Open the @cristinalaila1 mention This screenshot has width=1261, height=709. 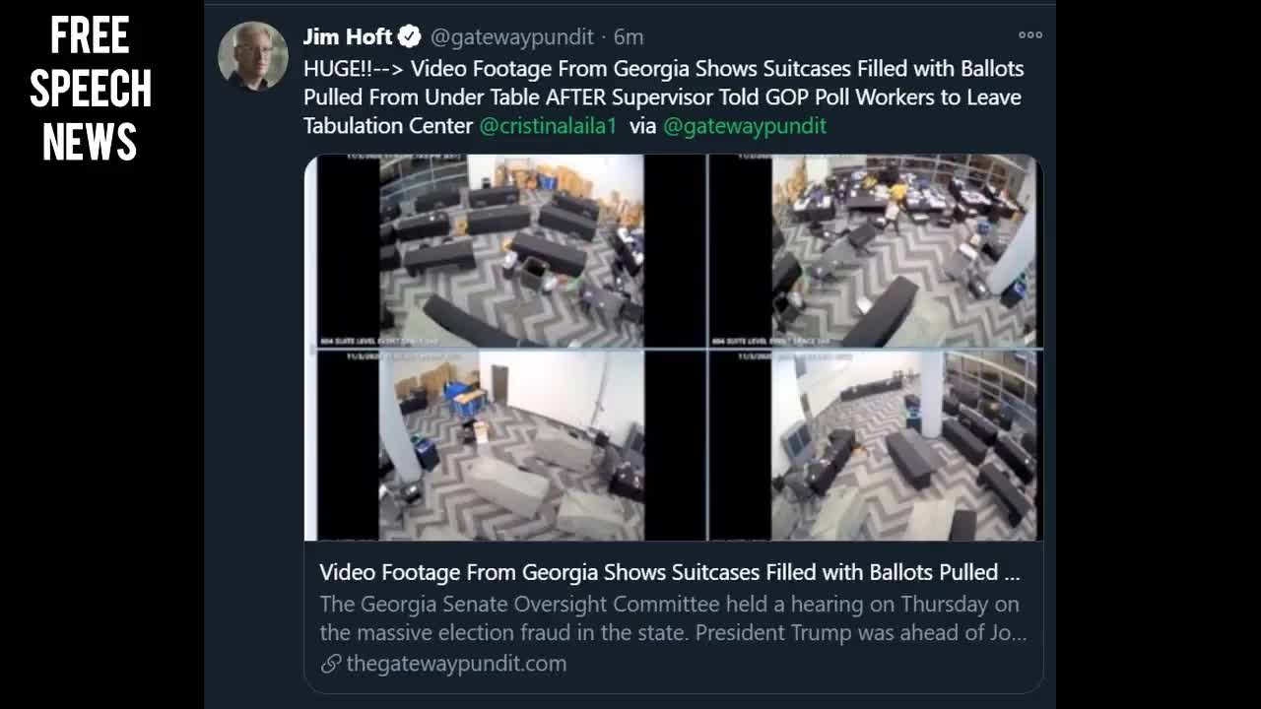[x=548, y=126]
